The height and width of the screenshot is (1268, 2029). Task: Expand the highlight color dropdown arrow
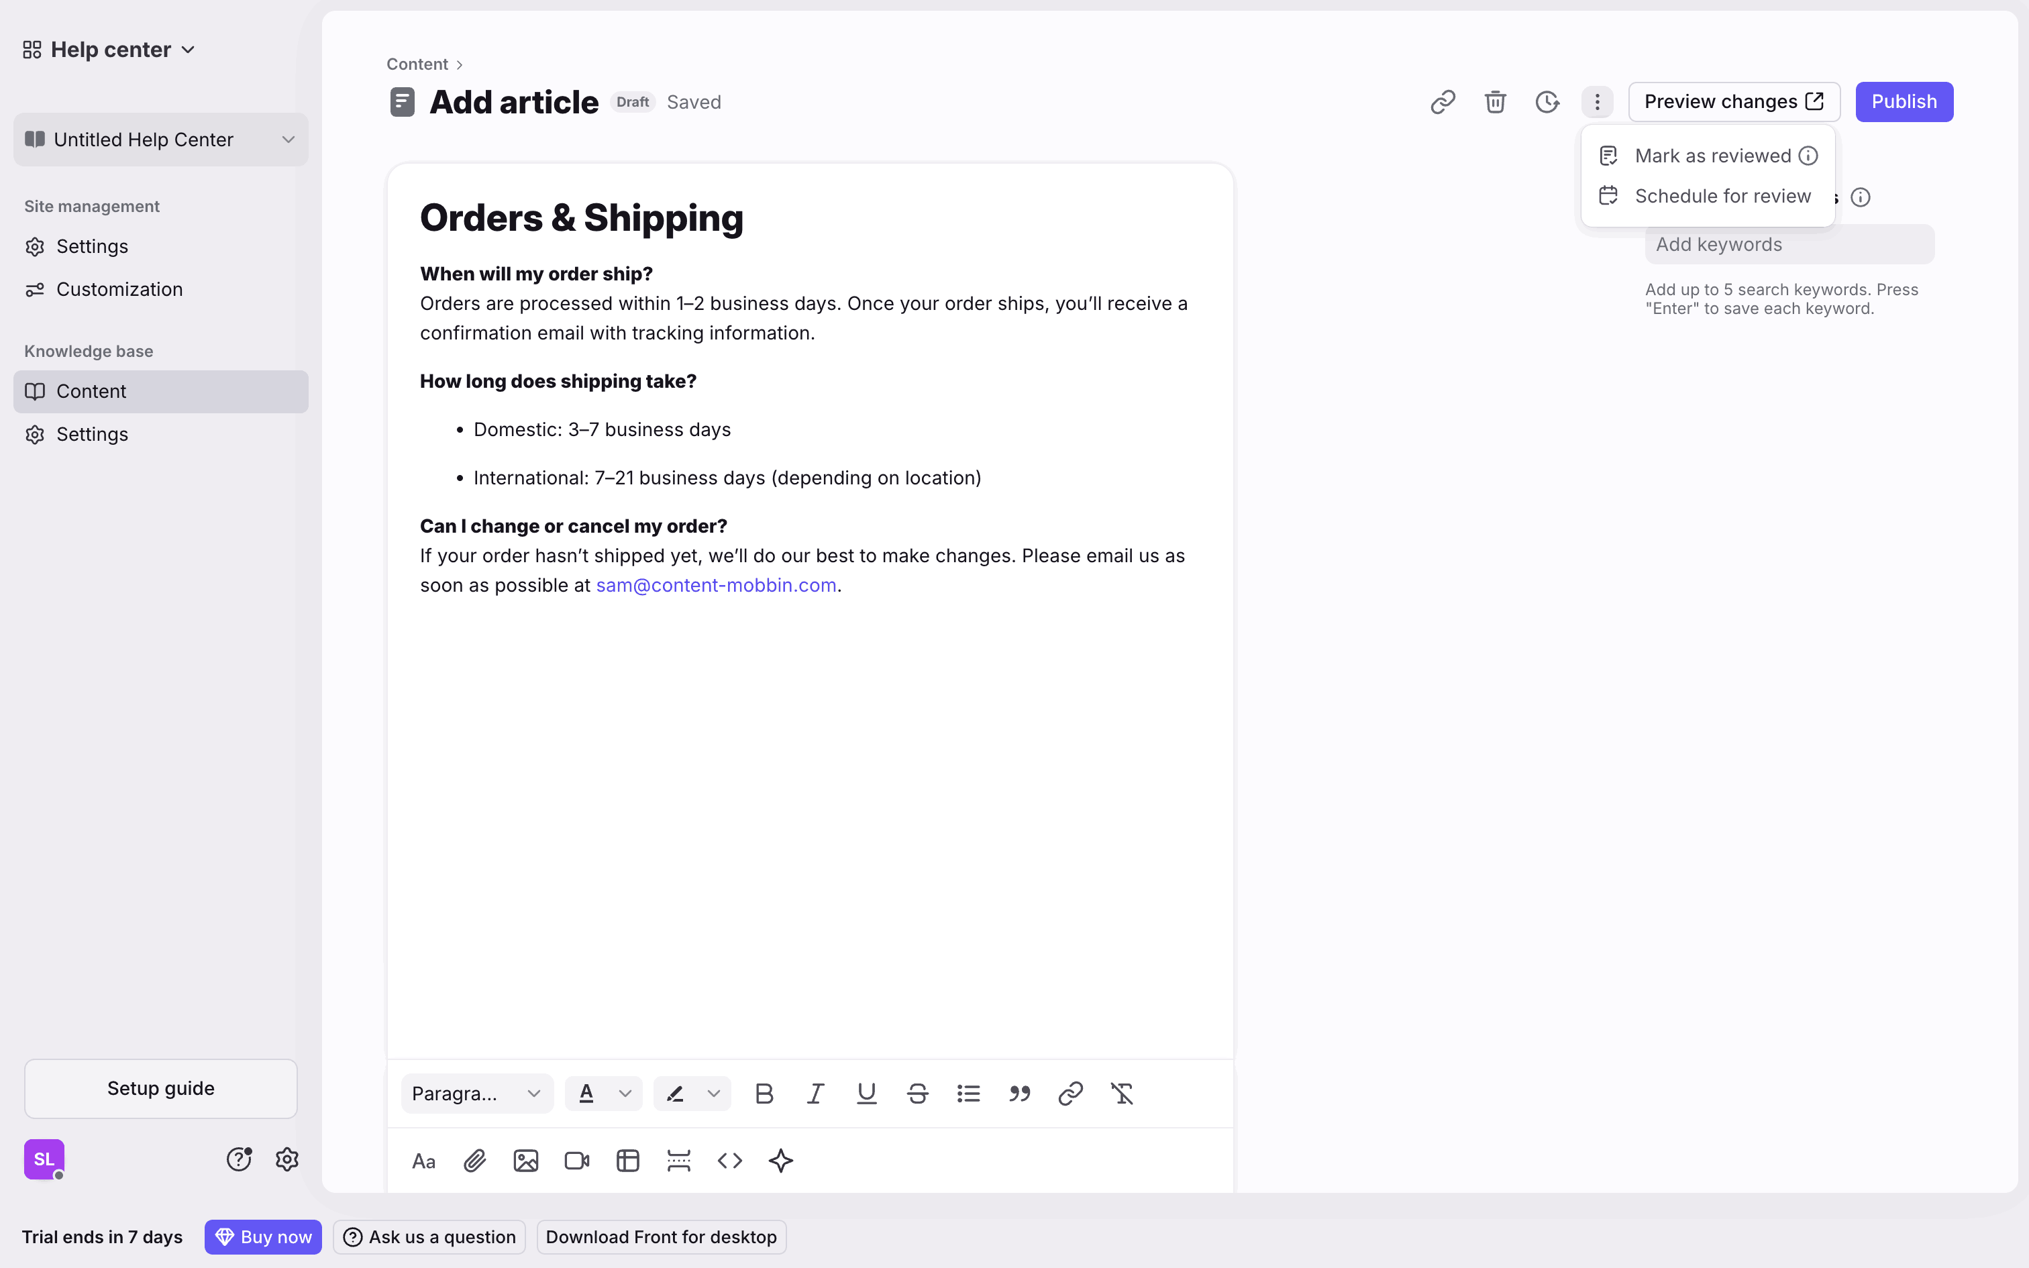713,1094
